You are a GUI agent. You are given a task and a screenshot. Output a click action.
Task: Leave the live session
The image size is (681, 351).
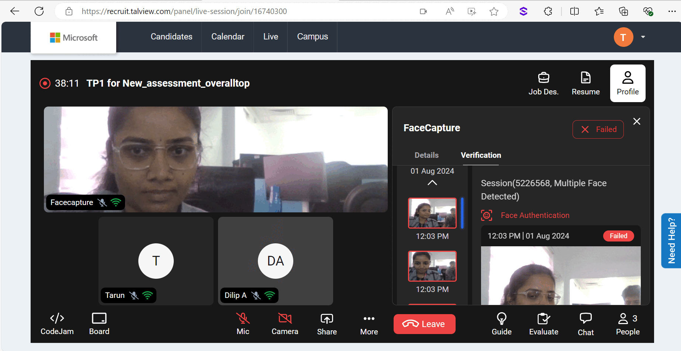425,324
